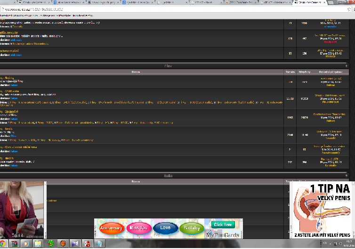Click the green Click Here ad button
The height and width of the screenshot is (249, 355).
(x=223, y=225)
